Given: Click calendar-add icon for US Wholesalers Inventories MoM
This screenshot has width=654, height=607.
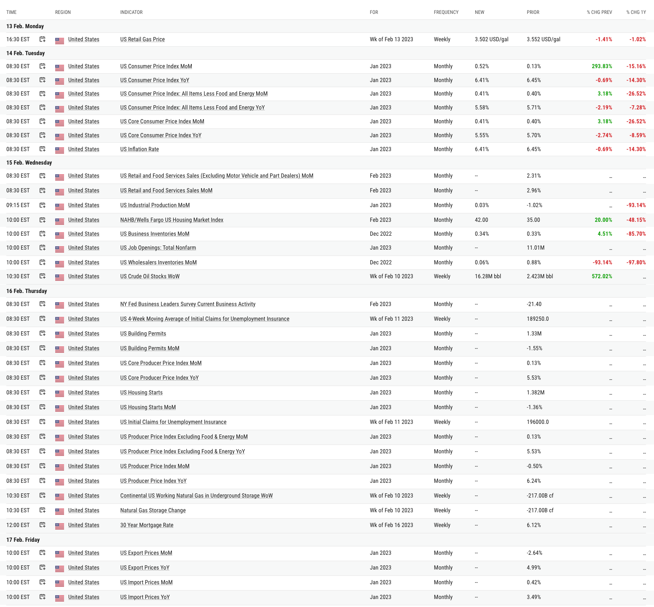Looking at the screenshot, I should click(x=43, y=262).
